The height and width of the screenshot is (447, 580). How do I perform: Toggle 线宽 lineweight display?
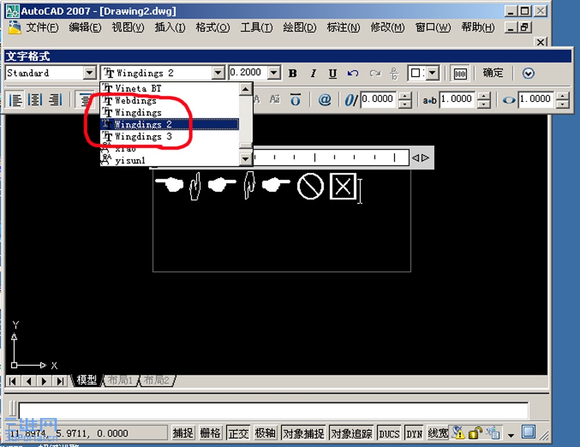tap(437, 433)
